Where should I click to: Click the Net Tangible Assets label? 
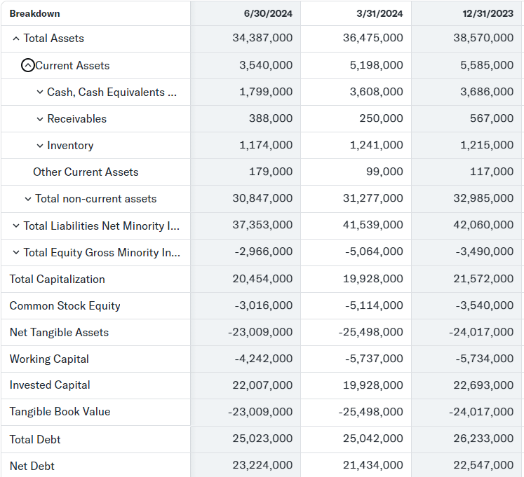(59, 332)
